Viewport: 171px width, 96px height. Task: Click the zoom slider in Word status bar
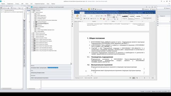[145, 78]
